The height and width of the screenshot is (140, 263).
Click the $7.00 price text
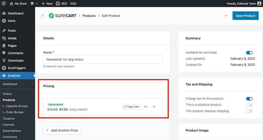(64, 110)
